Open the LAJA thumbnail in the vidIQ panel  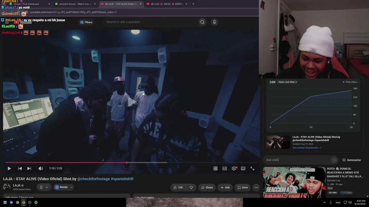(278, 142)
